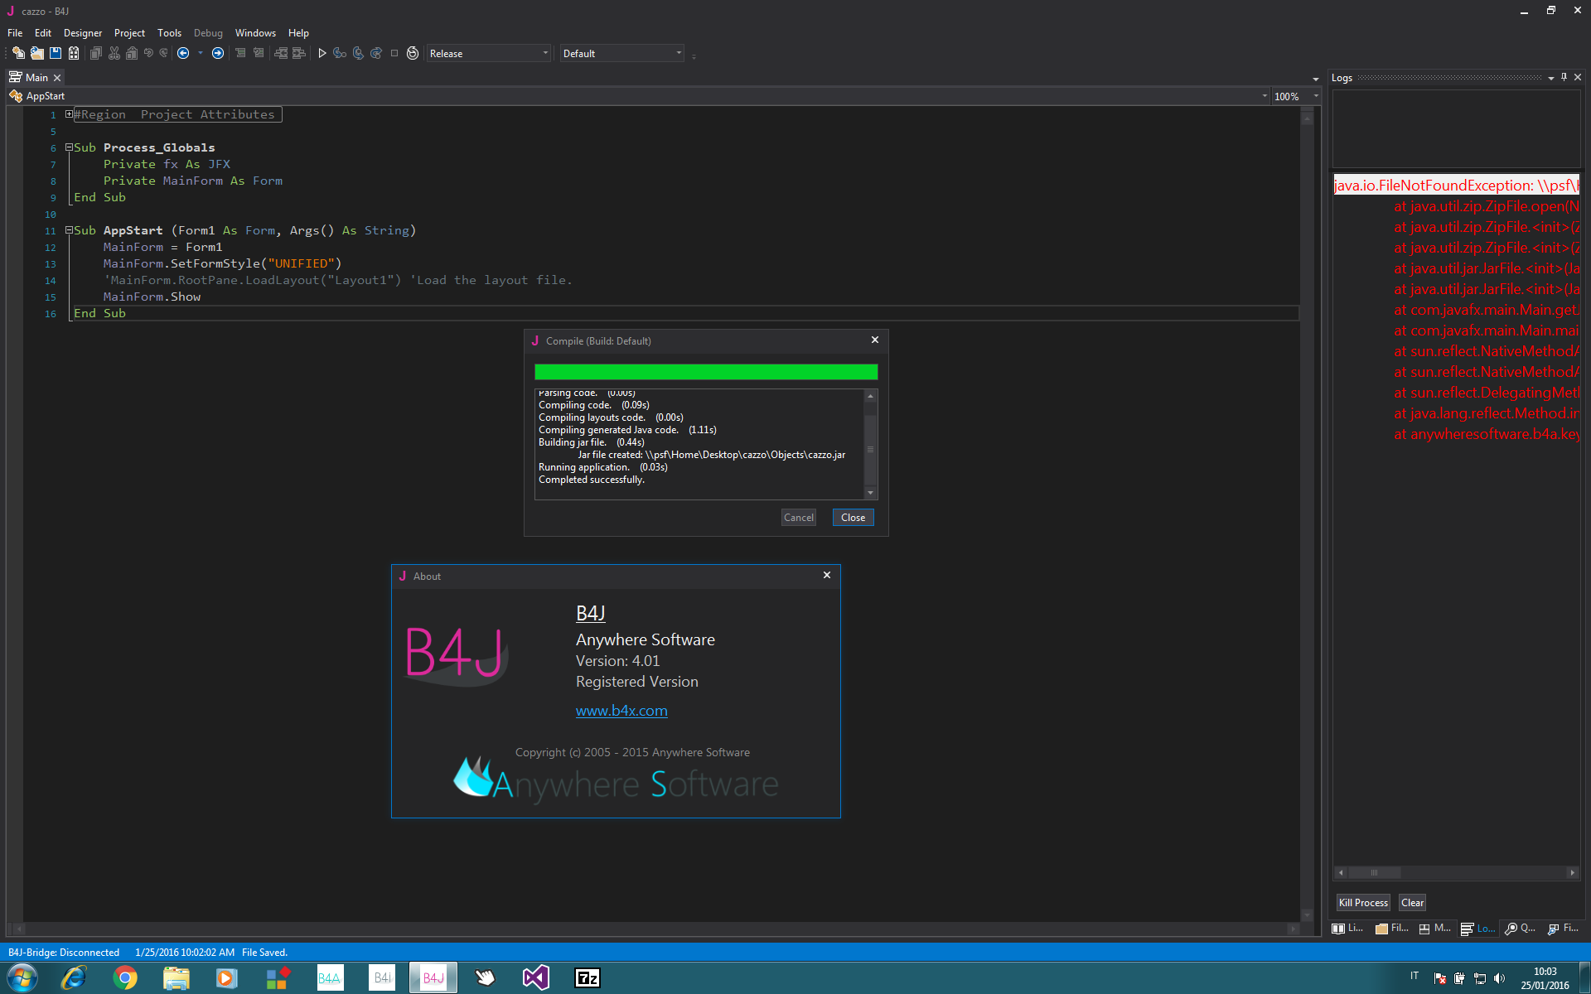Close the Compile dialog with the Close button

pyautogui.click(x=853, y=517)
